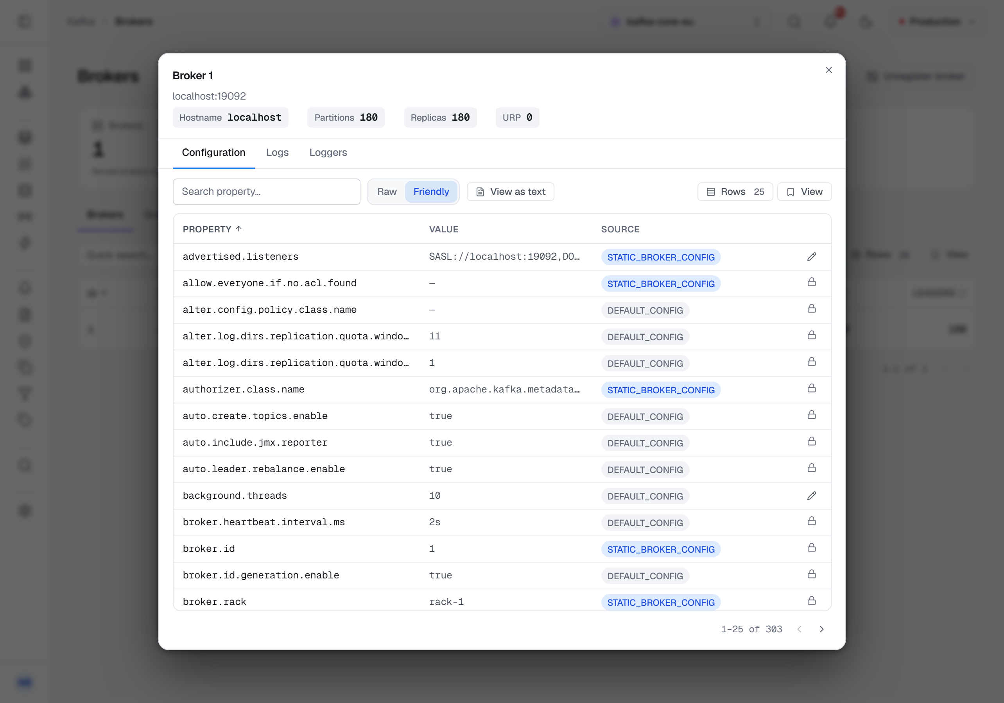Switch to the Loggers tab
The height and width of the screenshot is (703, 1004).
(x=328, y=153)
